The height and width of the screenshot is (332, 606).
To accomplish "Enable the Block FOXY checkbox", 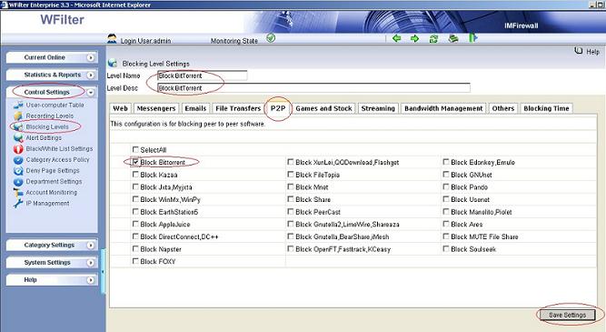I will (x=135, y=261).
